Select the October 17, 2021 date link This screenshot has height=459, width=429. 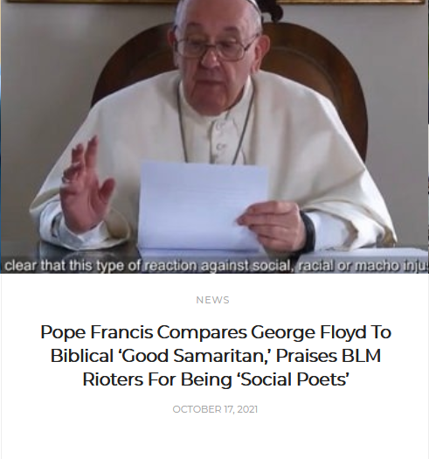pyautogui.click(x=215, y=409)
